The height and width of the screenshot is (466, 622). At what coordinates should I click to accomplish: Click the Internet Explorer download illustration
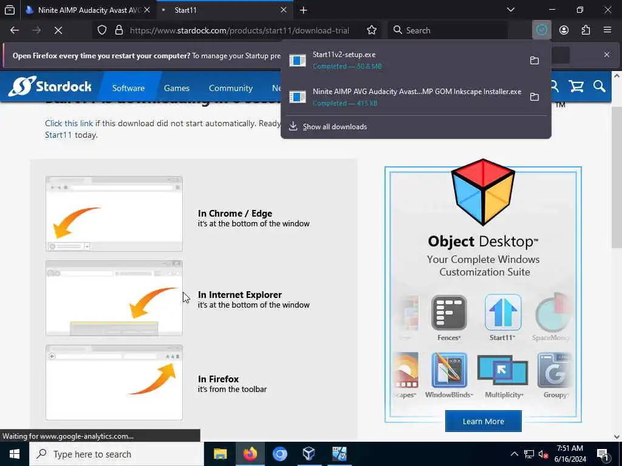[114, 298]
